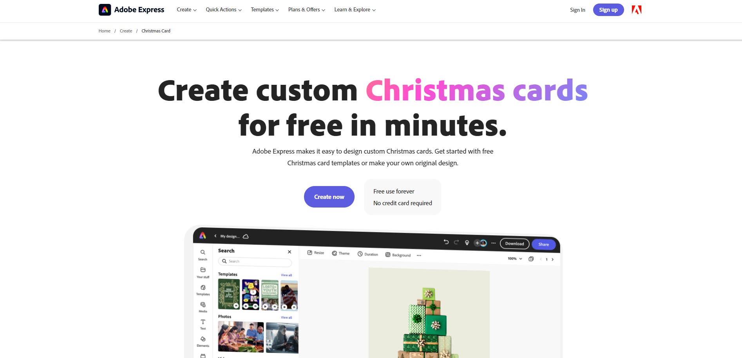The image size is (742, 358).
Task: Select the Text tool icon in sidebar
Action: 203,322
